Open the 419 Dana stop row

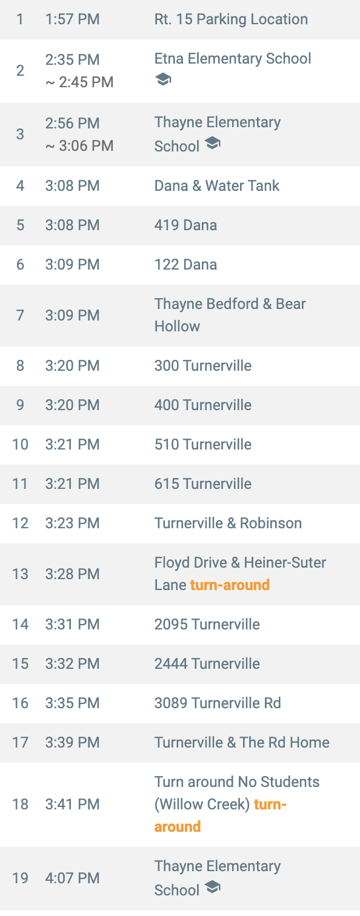pos(180,225)
